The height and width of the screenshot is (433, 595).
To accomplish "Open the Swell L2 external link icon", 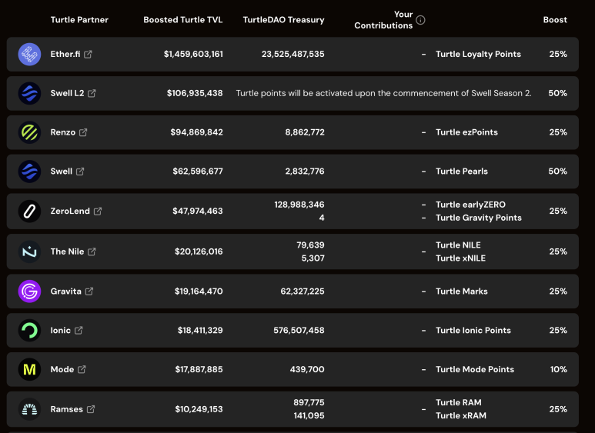I will (x=92, y=93).
